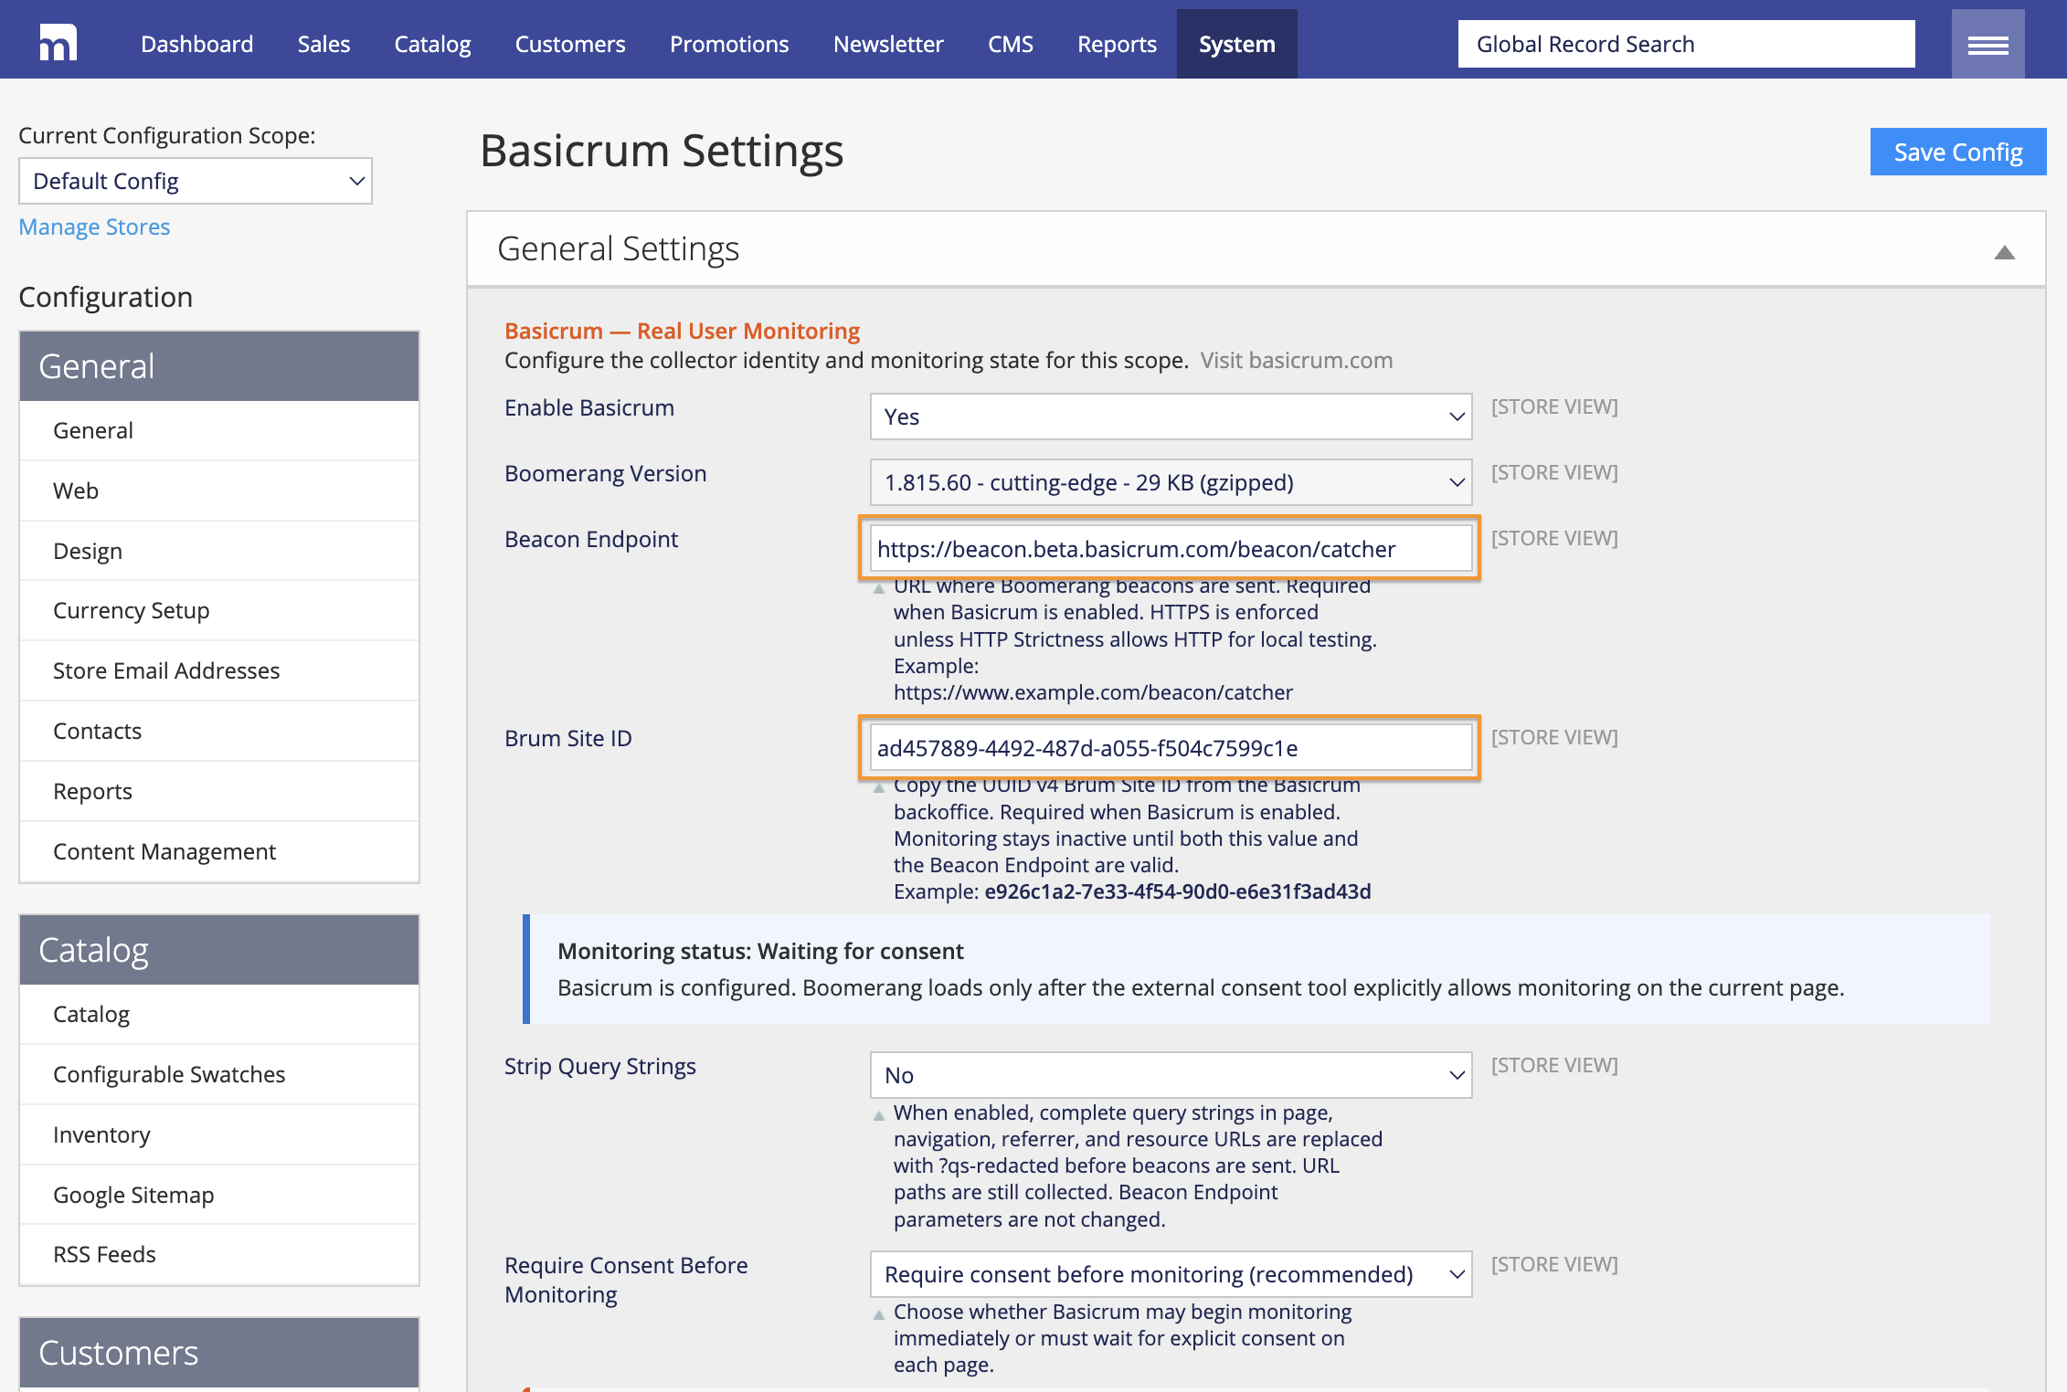This screenshot has width=2067, height=1392.
Task: Click the General Settings section title
Action: tap(618, 248)
